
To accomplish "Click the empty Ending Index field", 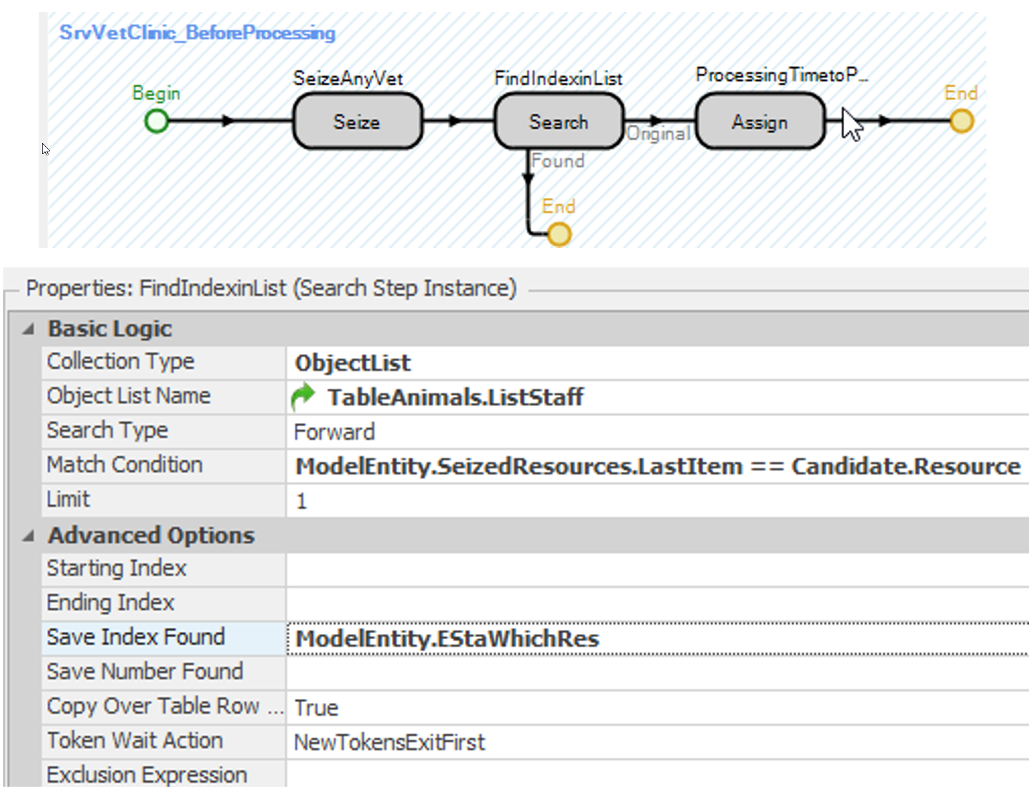I will tap(657, 604).
